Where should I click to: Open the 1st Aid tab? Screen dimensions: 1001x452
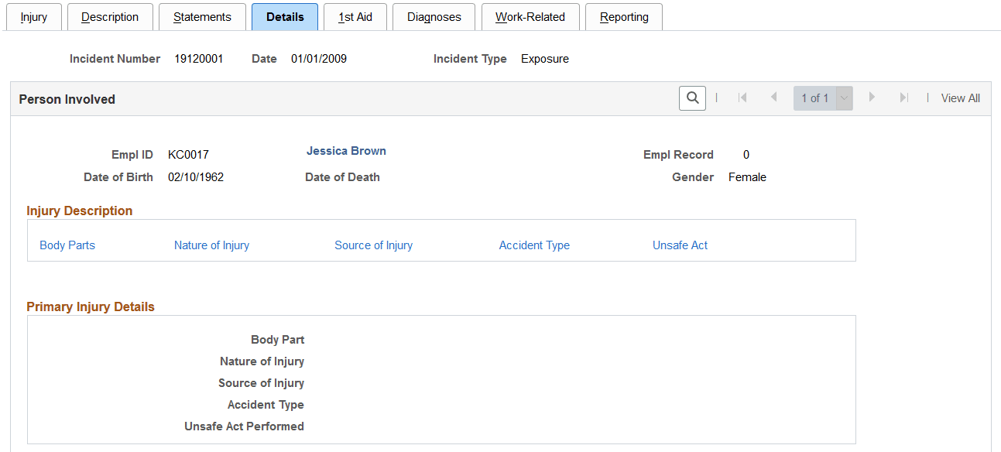tap(355, 16)
